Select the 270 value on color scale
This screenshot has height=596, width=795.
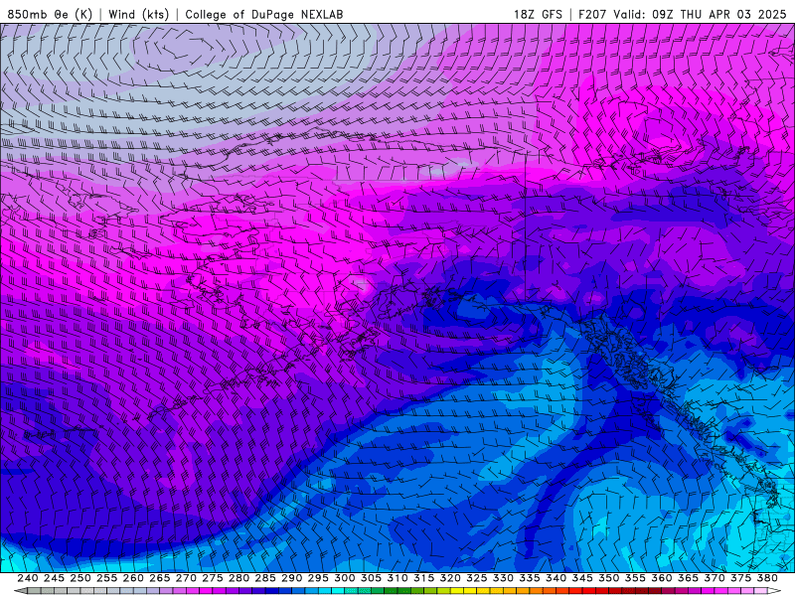click(x=186, y=578)
